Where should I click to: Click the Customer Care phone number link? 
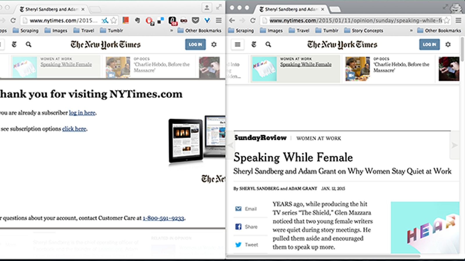pyautogui.click(x=163, y=218)
